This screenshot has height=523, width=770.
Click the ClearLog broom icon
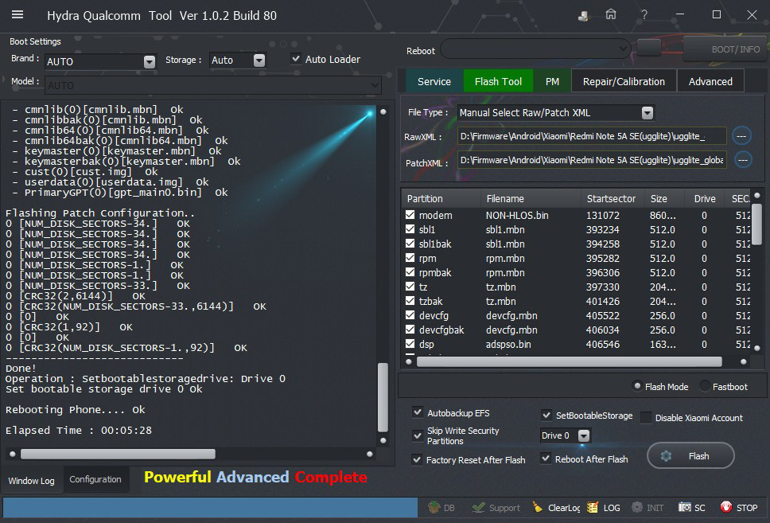[539, 507]
